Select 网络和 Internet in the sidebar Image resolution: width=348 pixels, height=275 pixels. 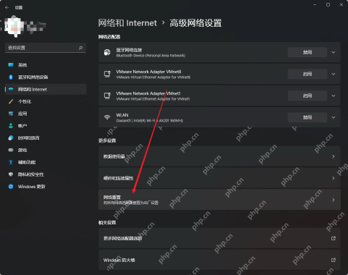pos(46,89)
